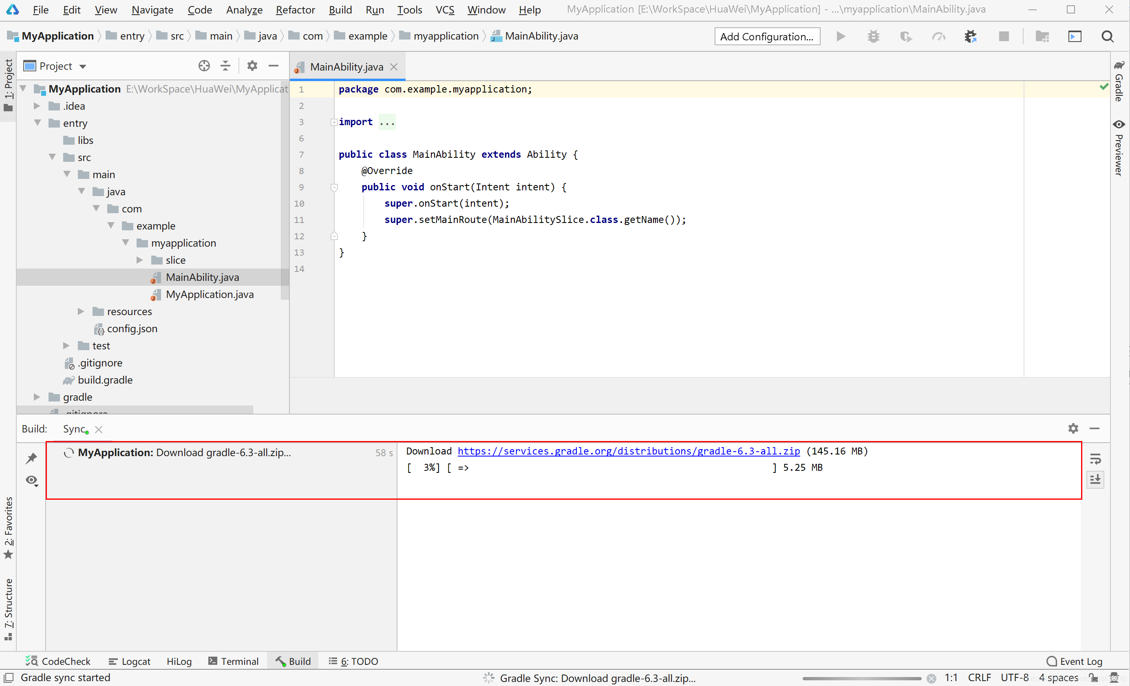The image size is (1130, 686).
Task: Open Project panel settings gear
Action: [252, 66]
